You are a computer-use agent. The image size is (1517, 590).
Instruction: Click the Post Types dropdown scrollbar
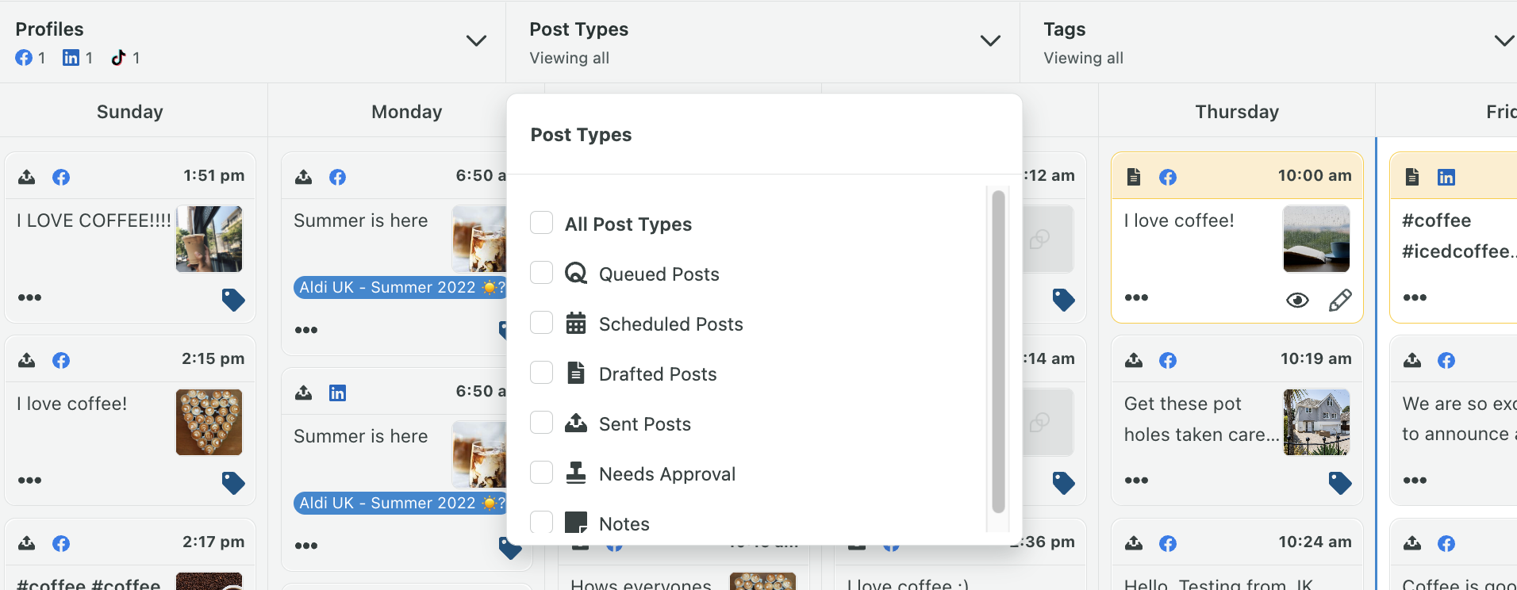998,351
